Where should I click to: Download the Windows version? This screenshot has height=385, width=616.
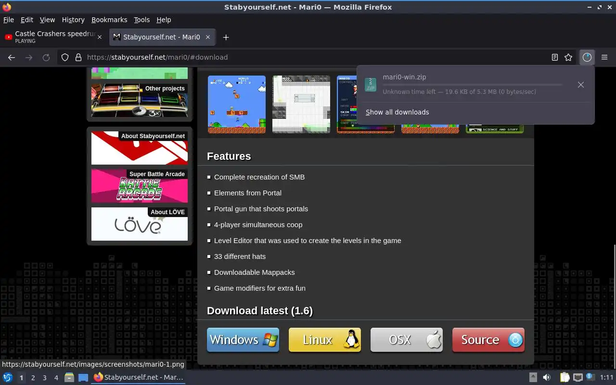243,340
